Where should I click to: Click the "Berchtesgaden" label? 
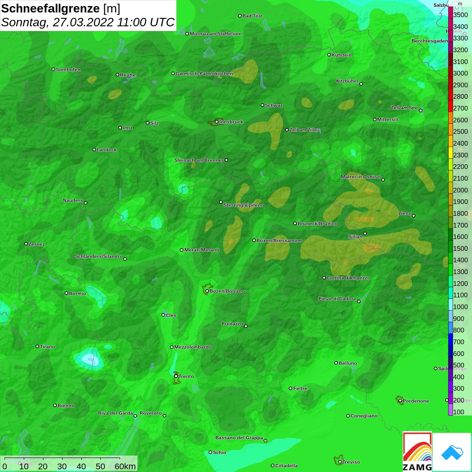pyautogui.click(x=430, y=41)
